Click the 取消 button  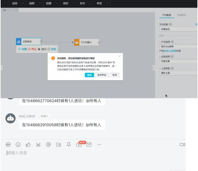[115, 75]
